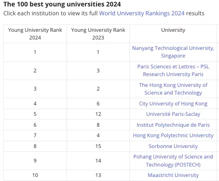Select 2024 rank '9' for POSTECH row
The height and width of the screenshot is (181, 219).
(x=35, y=160)
